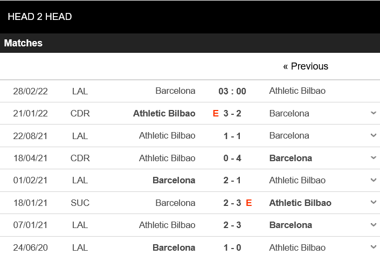Select the Matches tab header
This screenshot has height=255, width=380.
(23, 43)
